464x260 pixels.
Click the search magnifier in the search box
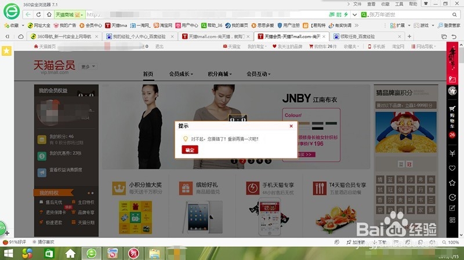pyautogui.click(x=454, y=14)
